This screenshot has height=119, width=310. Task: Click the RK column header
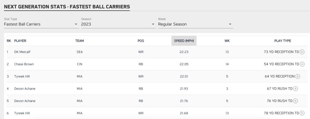(x=9, y=41)
